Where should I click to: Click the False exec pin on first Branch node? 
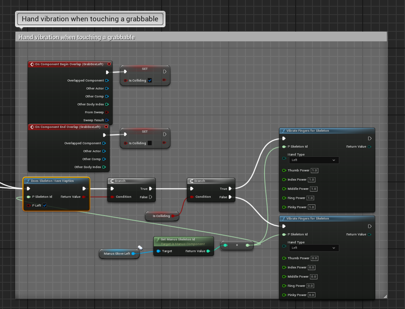(x=150, y=197)
